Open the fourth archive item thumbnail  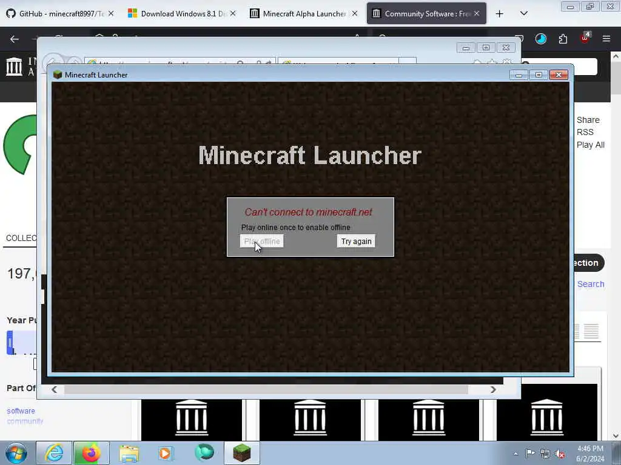click(x=546, y=412)
